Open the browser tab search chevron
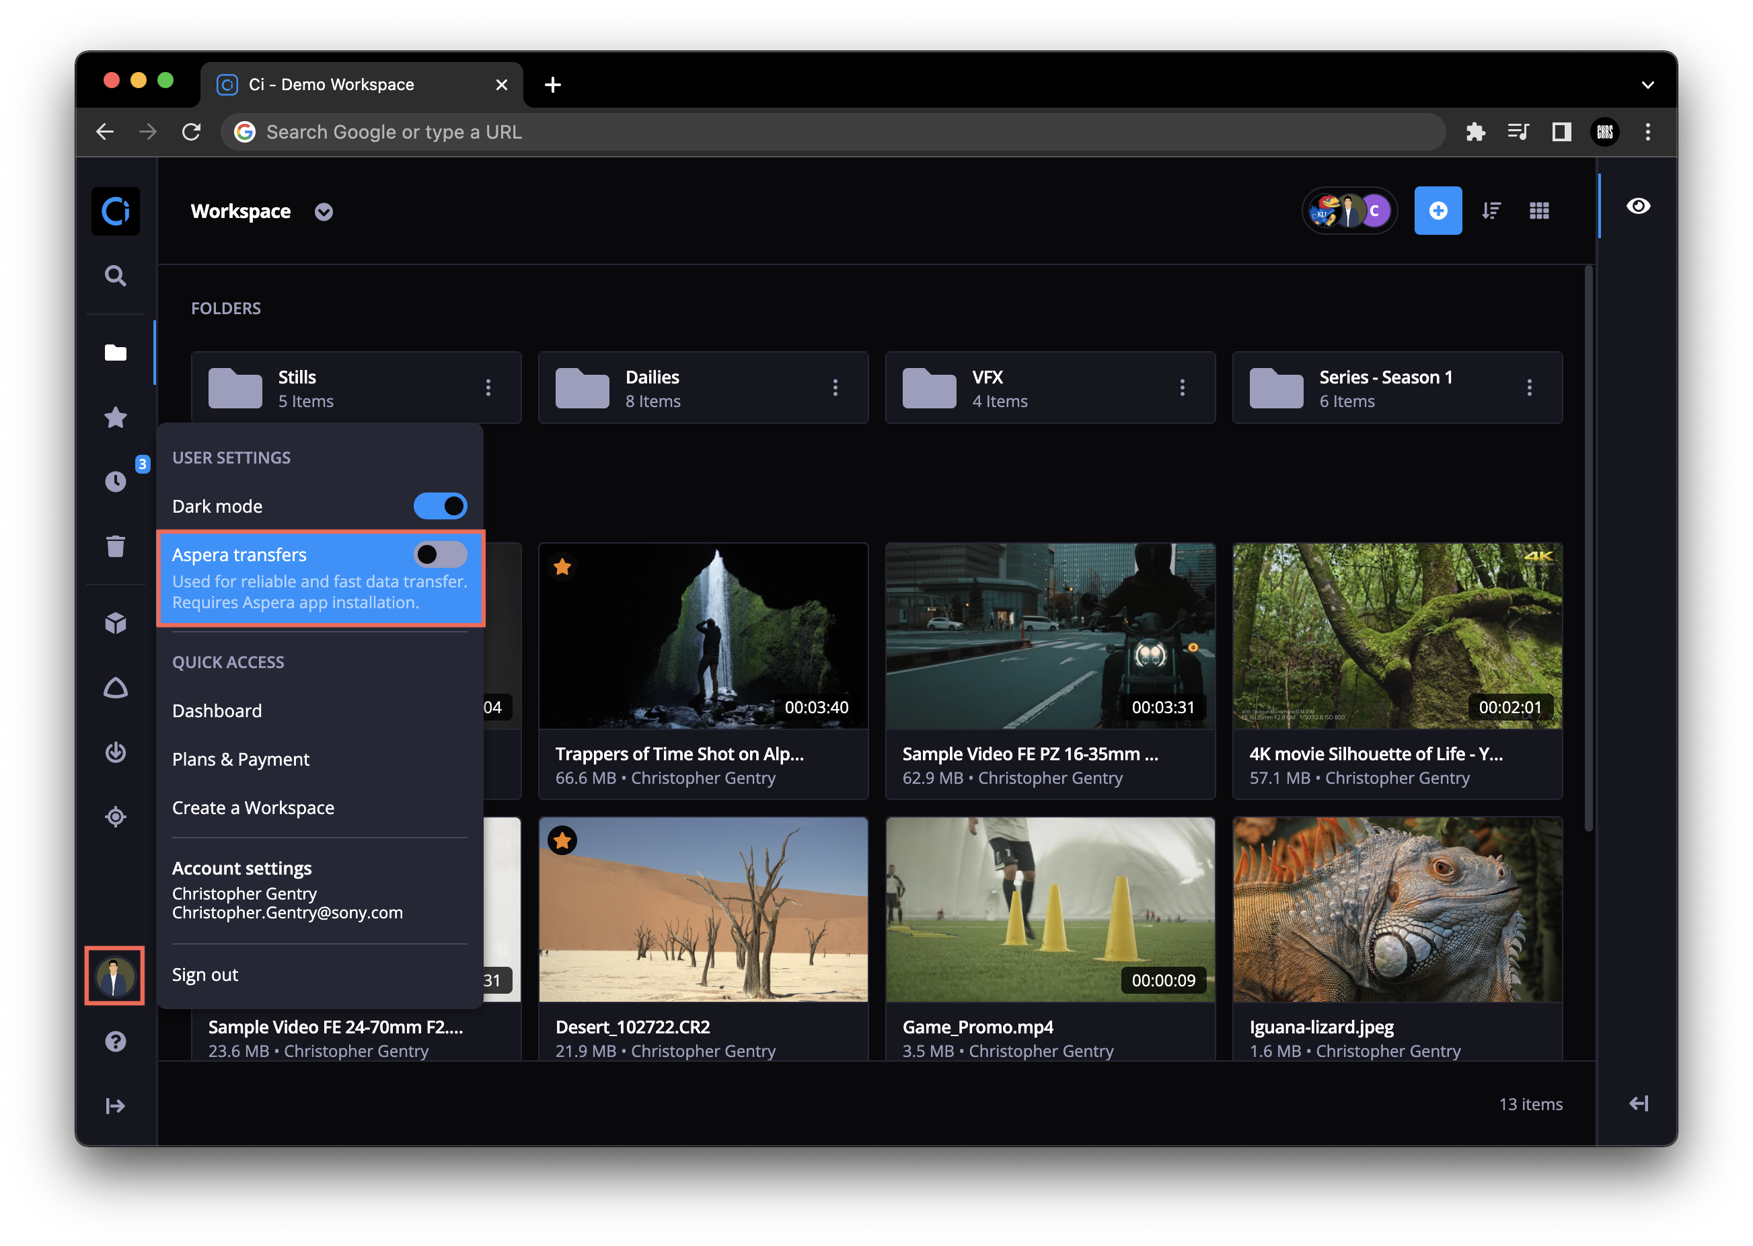 coord(1647,84)
